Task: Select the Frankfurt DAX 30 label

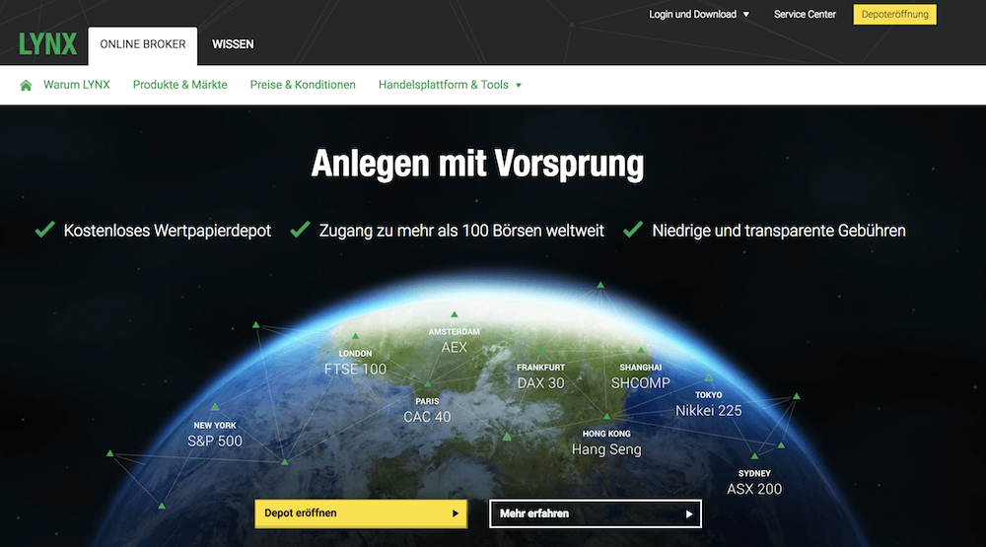Action: tap(540, 376)
